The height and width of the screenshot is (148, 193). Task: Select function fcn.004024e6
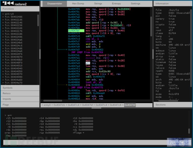click(13, 51)
